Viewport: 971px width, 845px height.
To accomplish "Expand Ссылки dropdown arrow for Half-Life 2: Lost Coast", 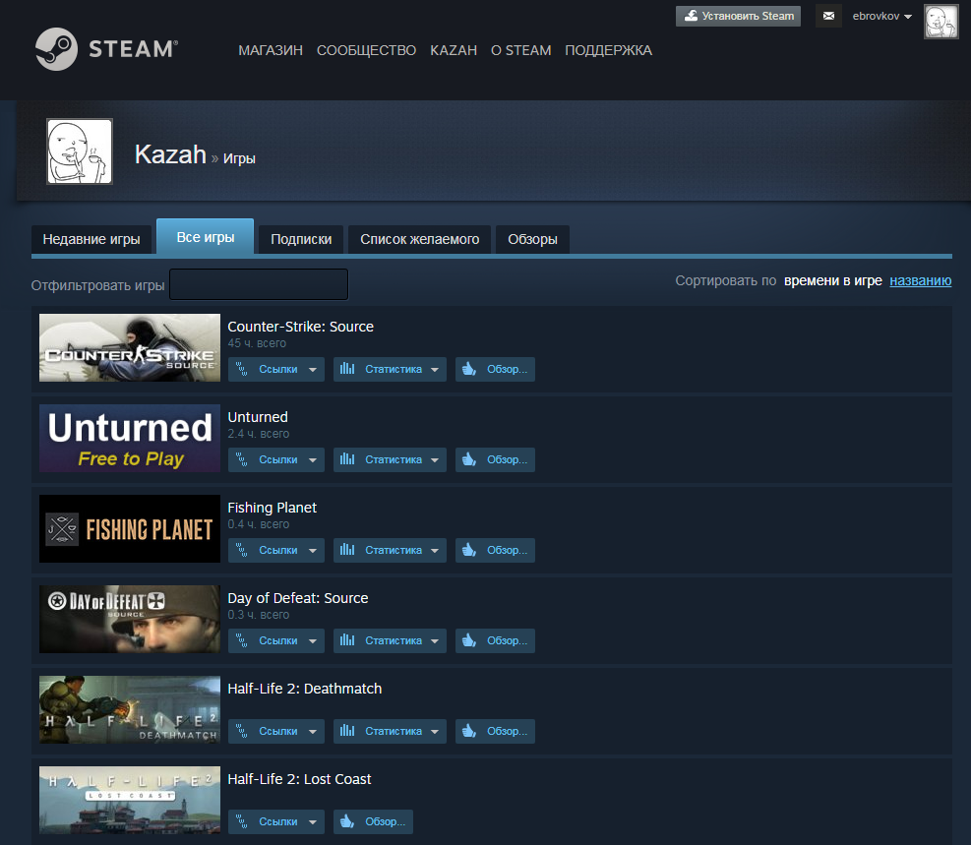I will 313,821.
